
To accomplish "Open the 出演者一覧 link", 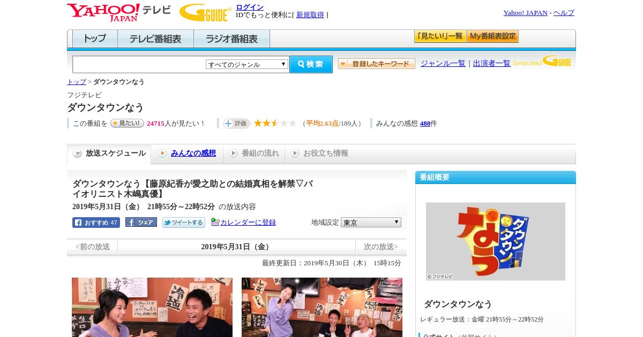I will pos(491,63).
